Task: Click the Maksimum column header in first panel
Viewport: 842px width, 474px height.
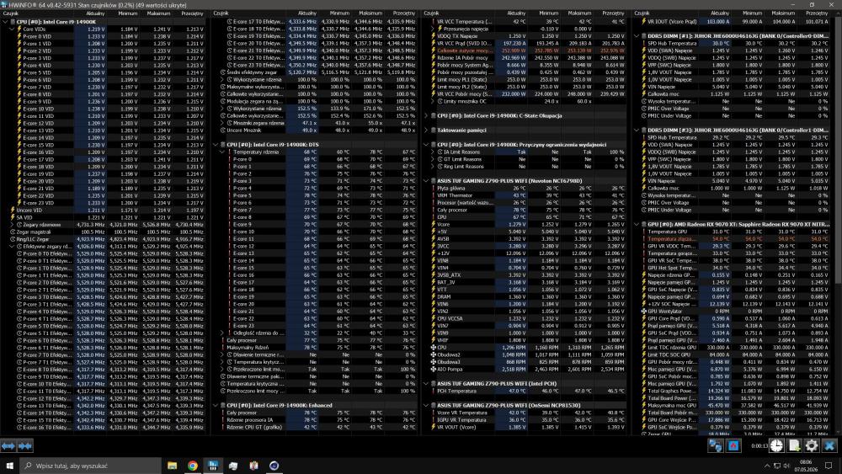Action: [x=158, y=13]
